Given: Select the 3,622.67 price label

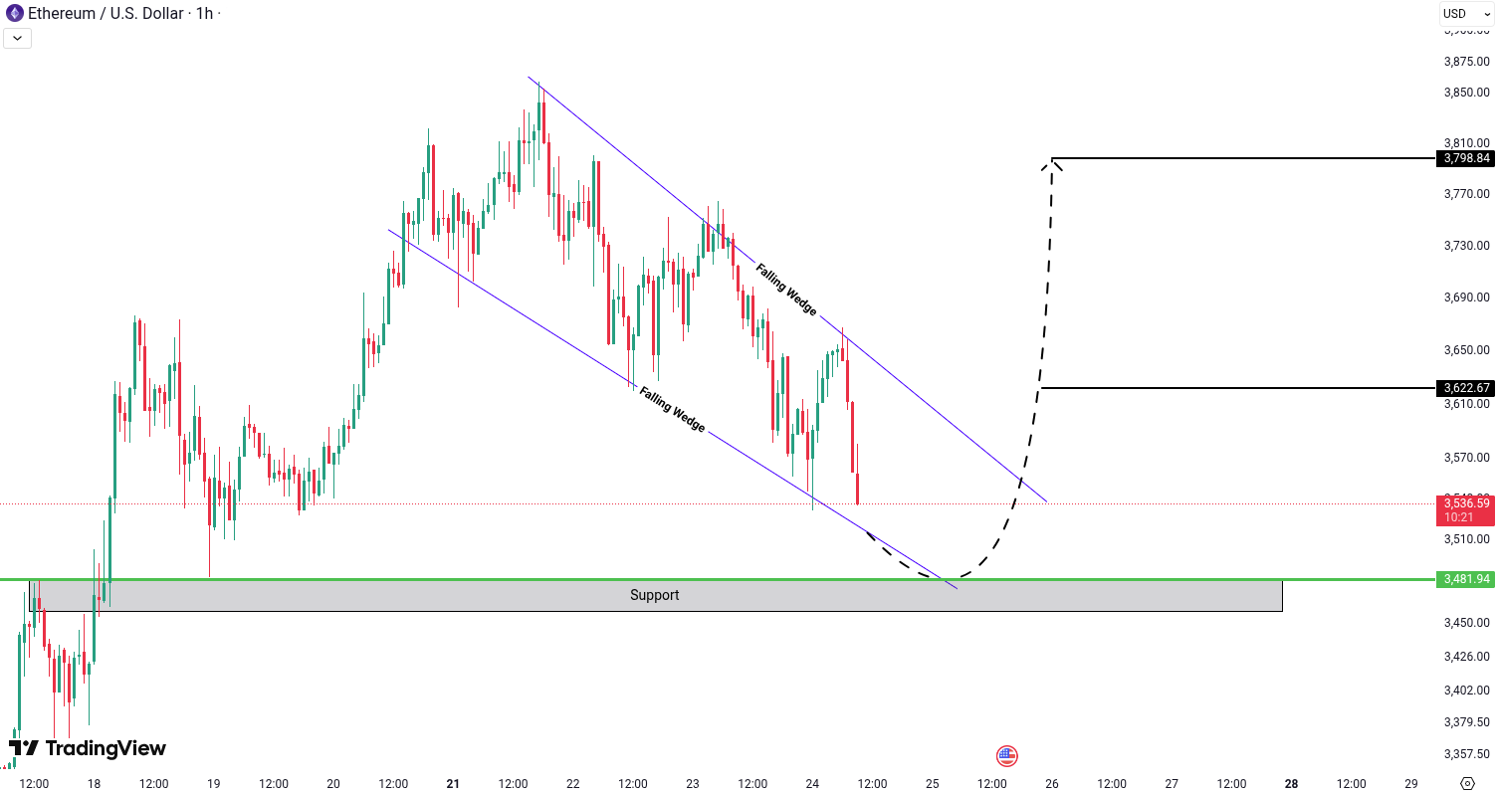Looking at the screenshot, I should [1467, 388].
